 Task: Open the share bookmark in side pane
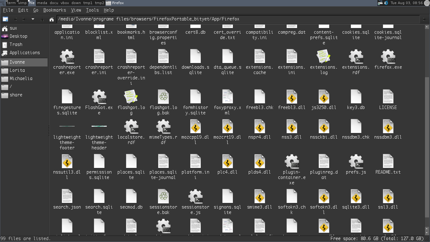24,95
